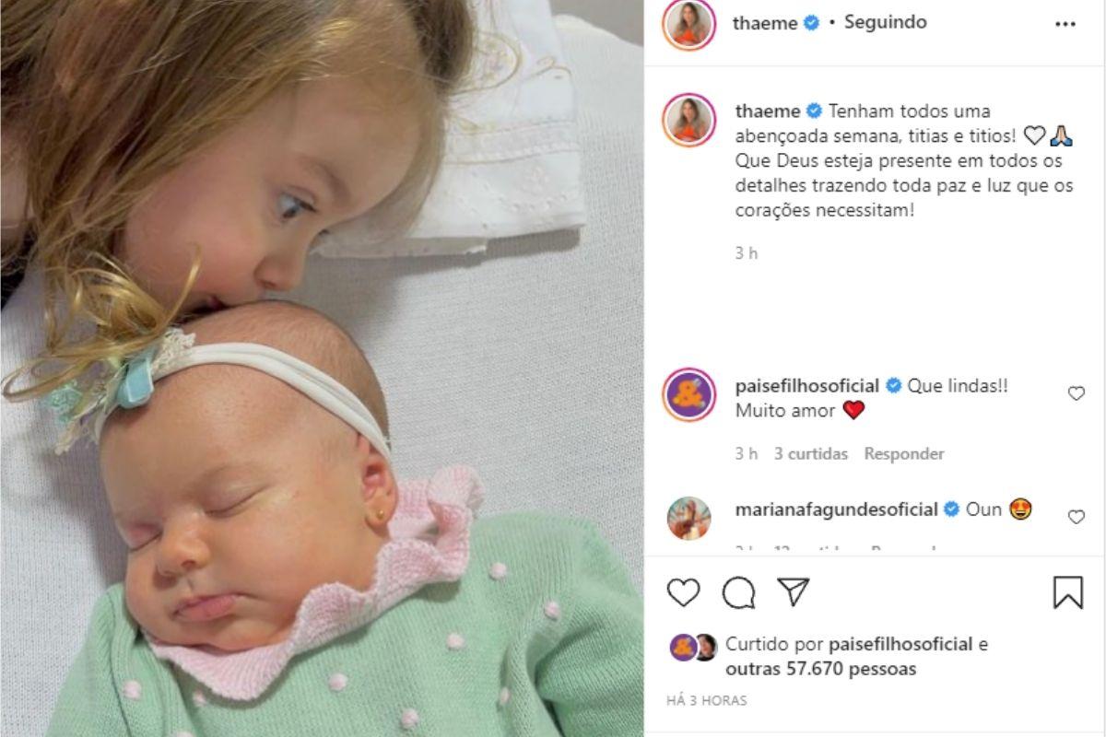Viewport: 1106px width, 737px height.
Task: Like the paisefilhosoficial comment
Action: pyautogui.click(x=1076, y=393)
